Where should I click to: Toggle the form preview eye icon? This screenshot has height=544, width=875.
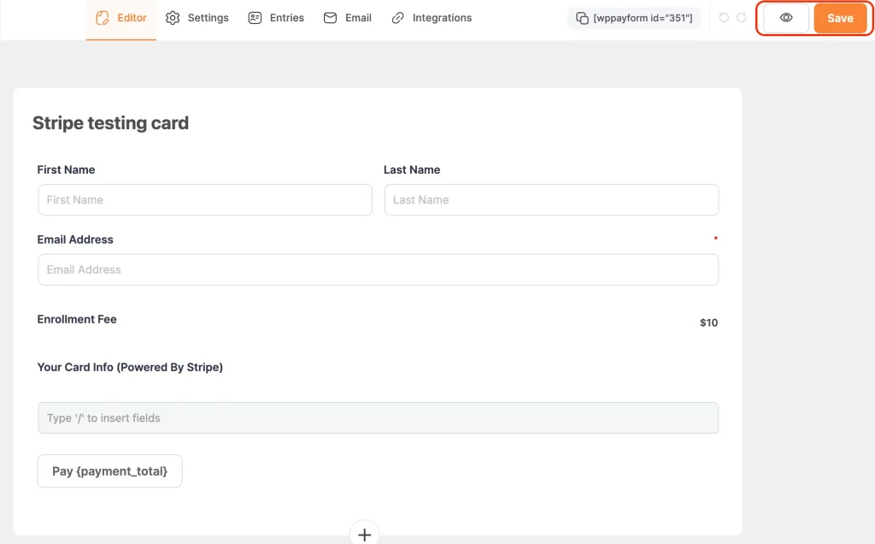[784, 17]
